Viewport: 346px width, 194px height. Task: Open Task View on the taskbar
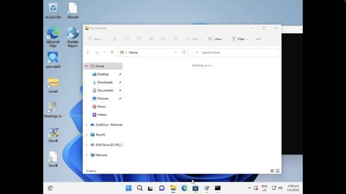click(151, 188)
